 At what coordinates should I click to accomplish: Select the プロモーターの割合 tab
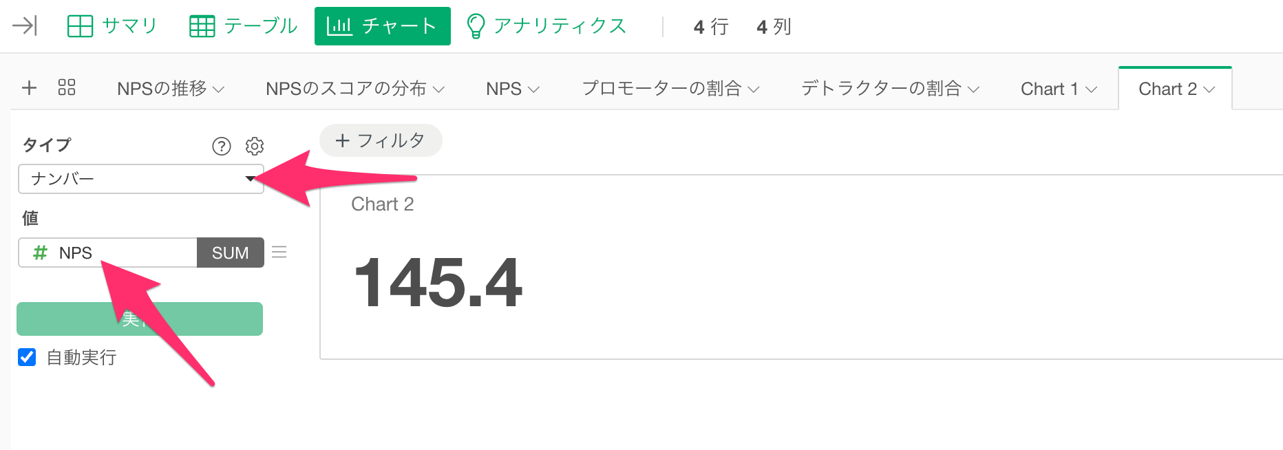(x=661, y=89)
